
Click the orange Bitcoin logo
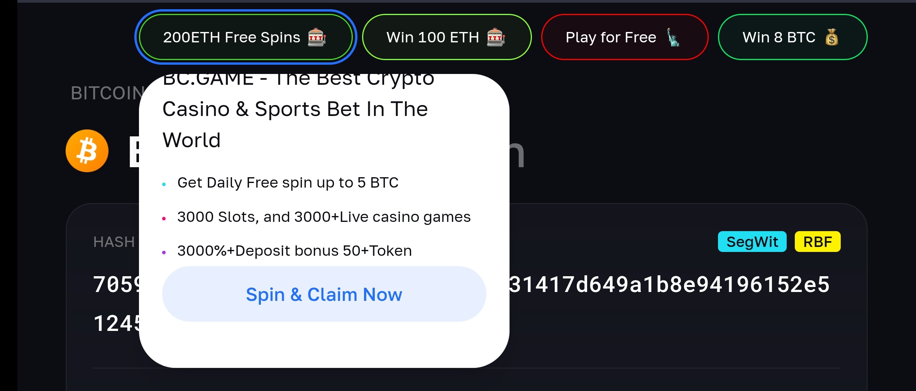[x=87, y=151]
